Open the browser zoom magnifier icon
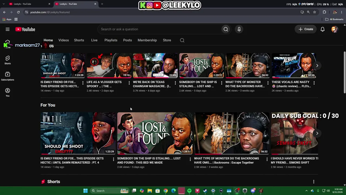Screen dimensions: 346x195 tap(308, 12)
